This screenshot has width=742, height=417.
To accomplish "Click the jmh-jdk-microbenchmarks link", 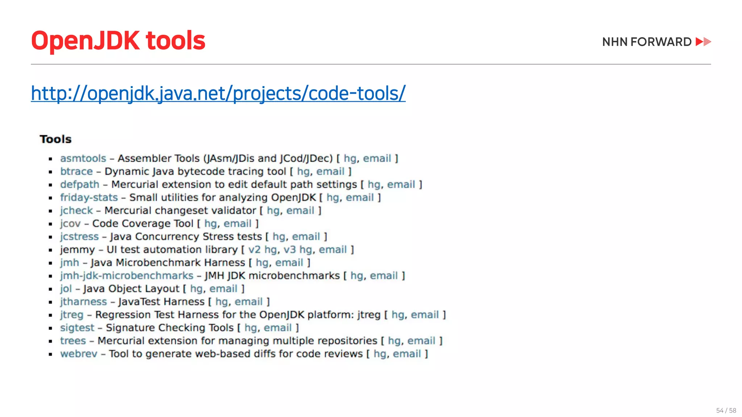I will coord(127,276).
